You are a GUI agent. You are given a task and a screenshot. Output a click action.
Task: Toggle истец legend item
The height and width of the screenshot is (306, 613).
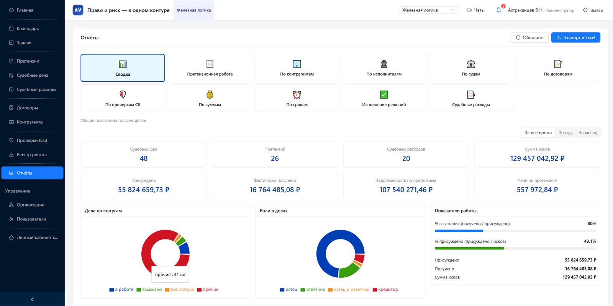(x=288, y=290)
